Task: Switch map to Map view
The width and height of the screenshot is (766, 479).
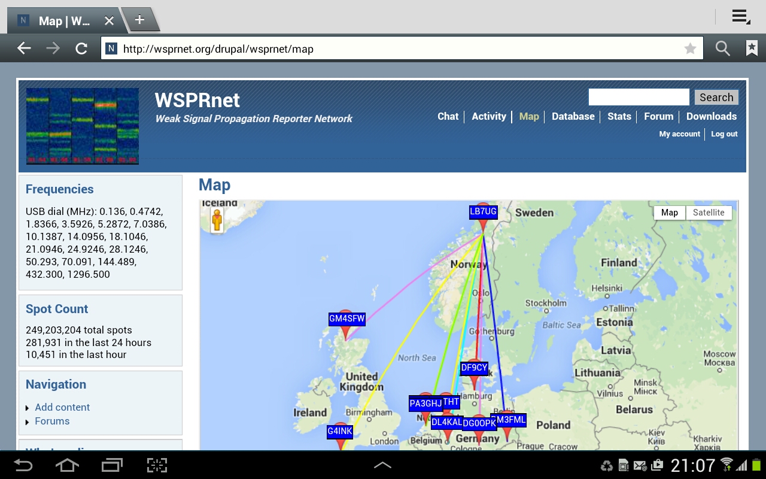Action: click(x=670, y=213)
